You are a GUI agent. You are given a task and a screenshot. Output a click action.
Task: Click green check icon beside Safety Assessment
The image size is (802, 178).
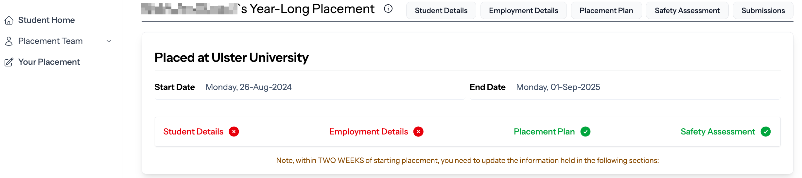pos(766,132)
